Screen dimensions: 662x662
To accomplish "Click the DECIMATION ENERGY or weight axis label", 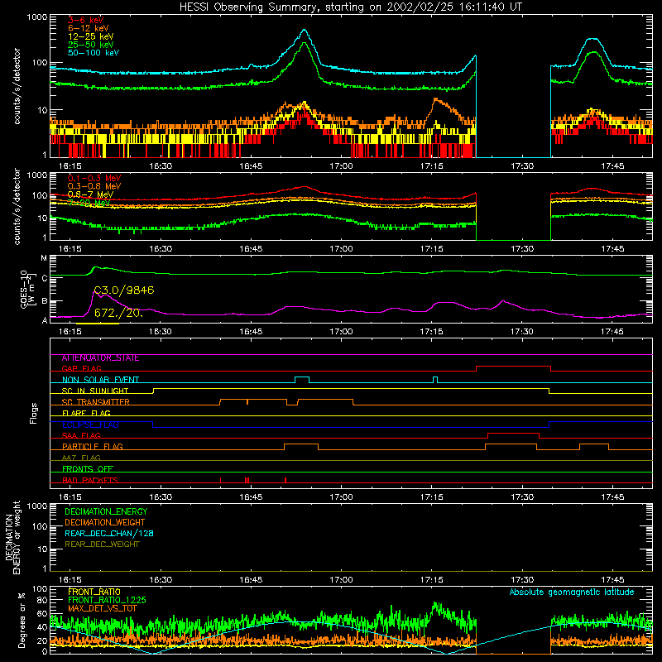I will click(x=12, y=537).
